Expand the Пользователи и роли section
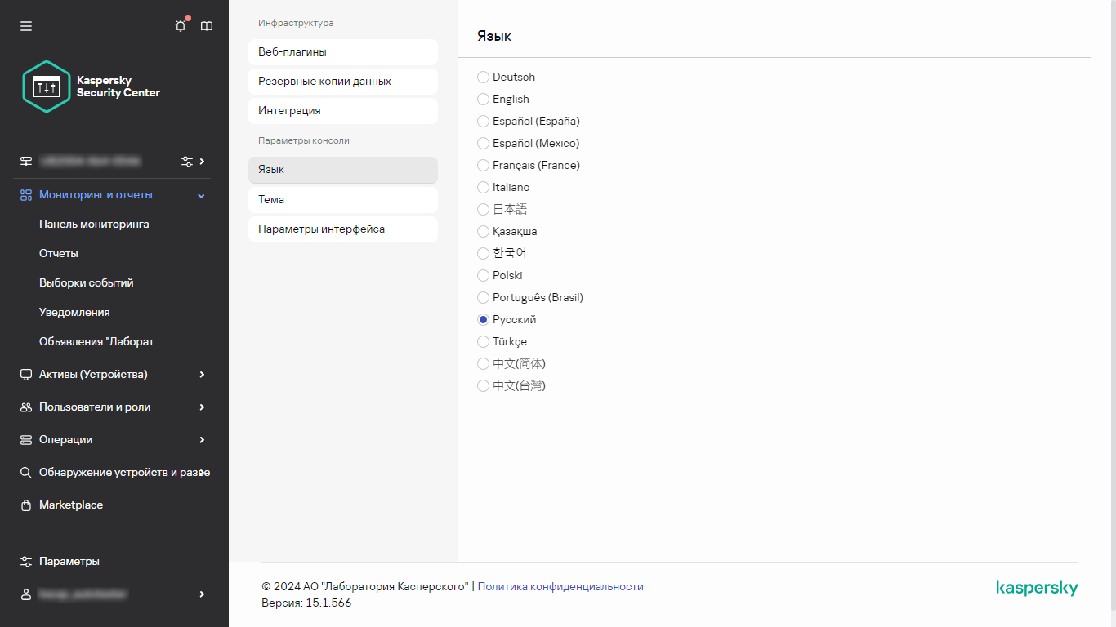This screenshot has height=627, width=1116. [x=201, y=407]
